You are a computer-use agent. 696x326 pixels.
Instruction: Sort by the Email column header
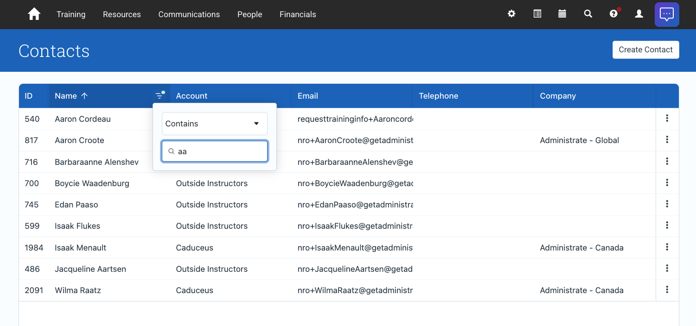[308, 96]
